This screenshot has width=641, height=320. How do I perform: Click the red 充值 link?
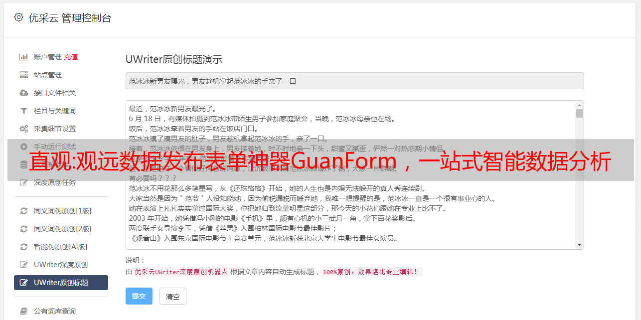(71, 57)
